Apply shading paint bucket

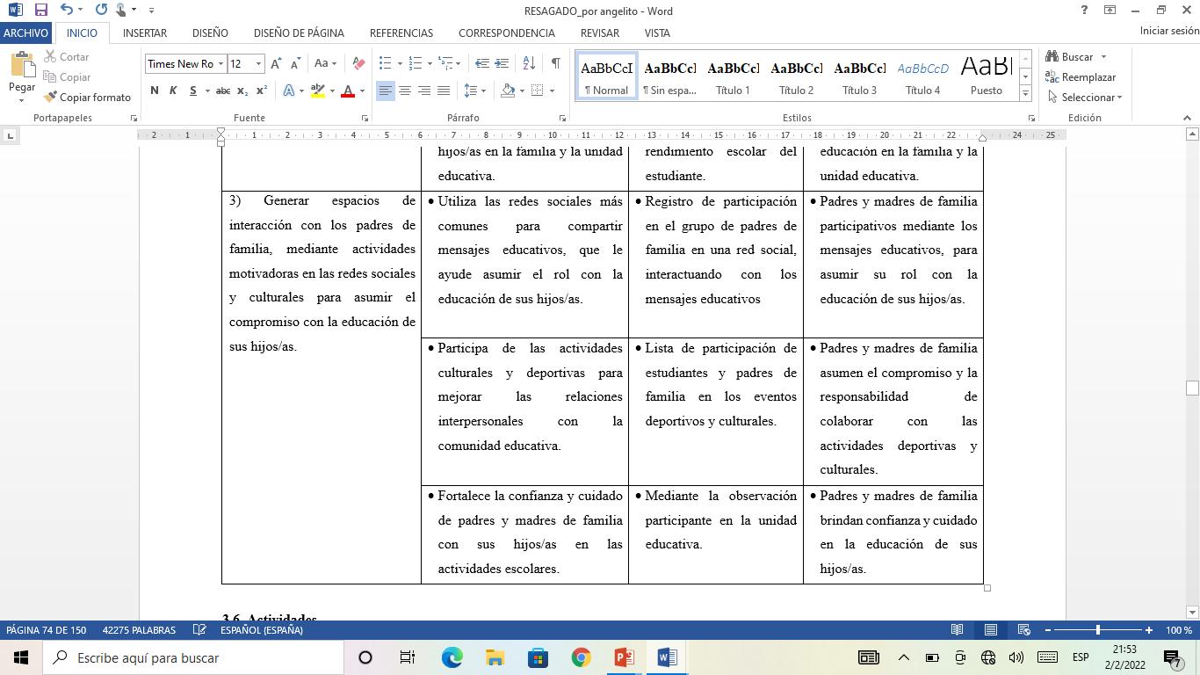[x=508, y=91]
